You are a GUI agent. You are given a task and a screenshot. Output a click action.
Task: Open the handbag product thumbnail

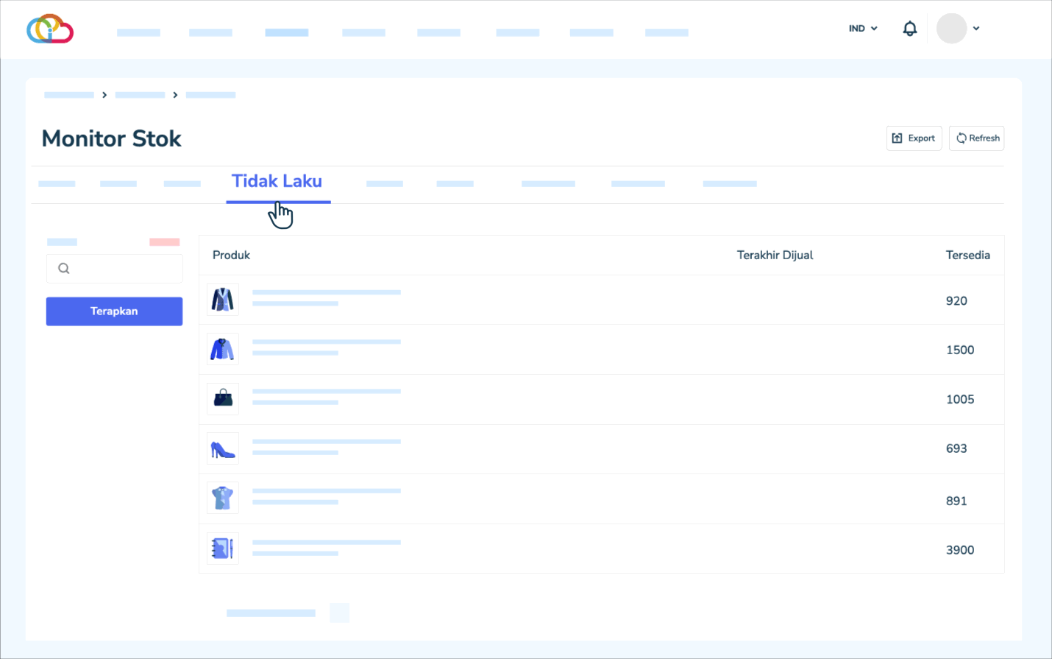[x=223, y=399]
